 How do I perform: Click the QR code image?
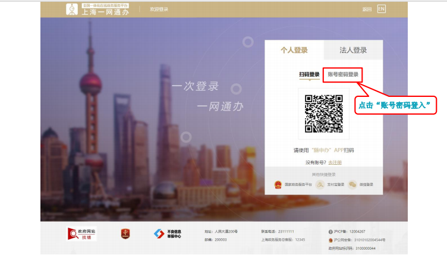tap(323, 113)
